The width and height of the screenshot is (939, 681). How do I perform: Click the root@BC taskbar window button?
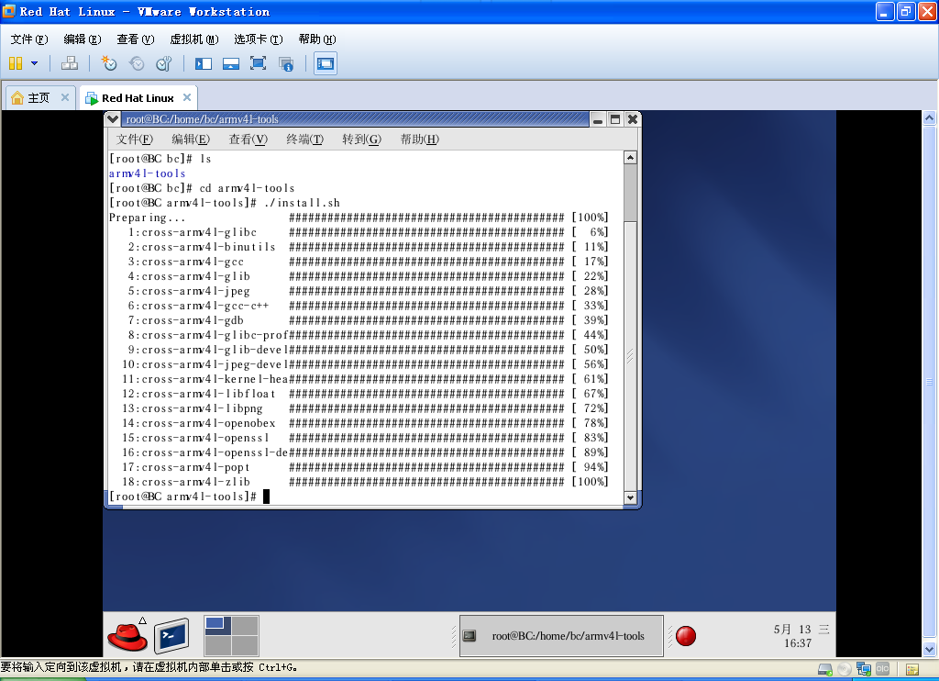(561, 635)
